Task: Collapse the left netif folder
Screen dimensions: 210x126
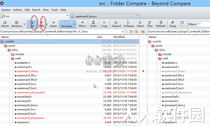Action: (13, 58)
